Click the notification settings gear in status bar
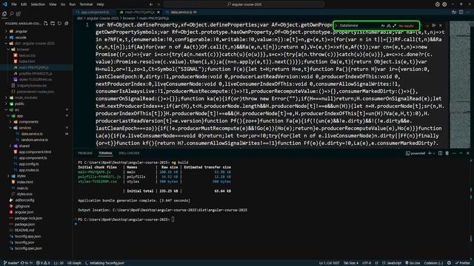The height and width of the screenshot is (266, 474). click(x=449, y=263)
